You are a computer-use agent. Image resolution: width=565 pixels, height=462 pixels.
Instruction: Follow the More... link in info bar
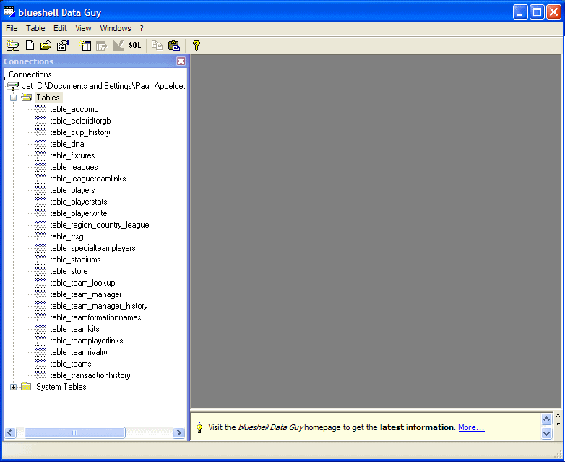point(471,427)
